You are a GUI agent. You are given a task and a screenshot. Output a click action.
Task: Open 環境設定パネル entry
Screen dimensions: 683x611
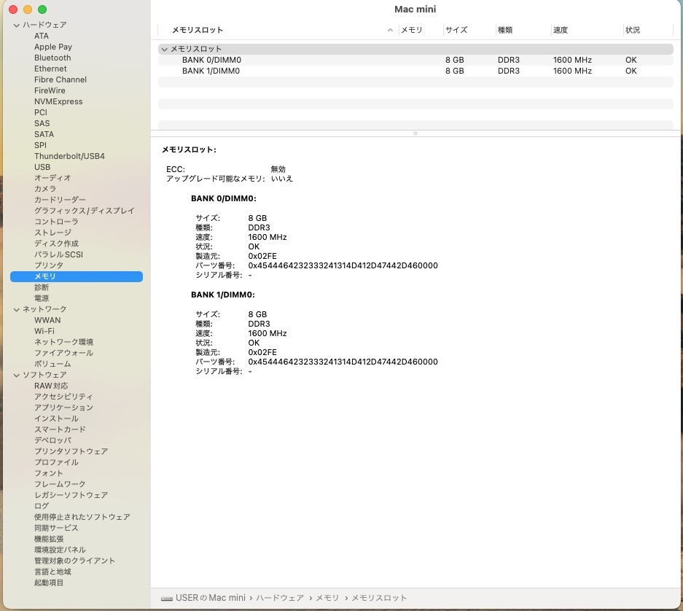coord(60,550)
